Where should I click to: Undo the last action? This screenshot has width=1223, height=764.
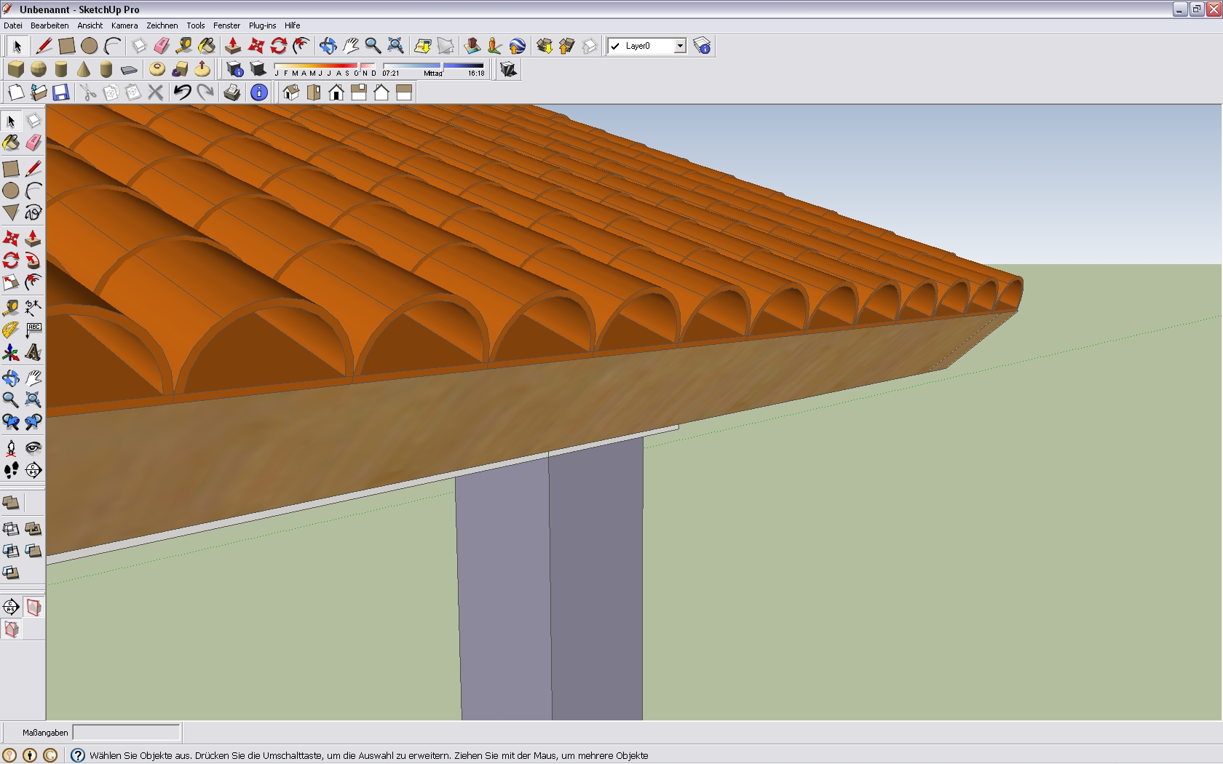click(x=183, y=92)
